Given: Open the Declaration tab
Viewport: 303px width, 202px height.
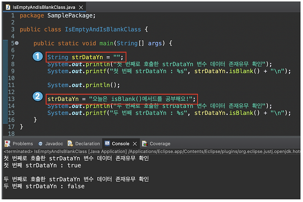Looking at the screenshot, I should [x=84, y=144].
